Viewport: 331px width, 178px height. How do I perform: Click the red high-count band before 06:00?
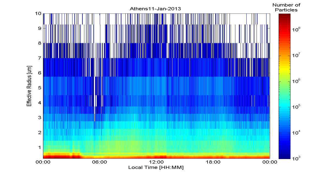pyautogui.click(x=62, y=156)
